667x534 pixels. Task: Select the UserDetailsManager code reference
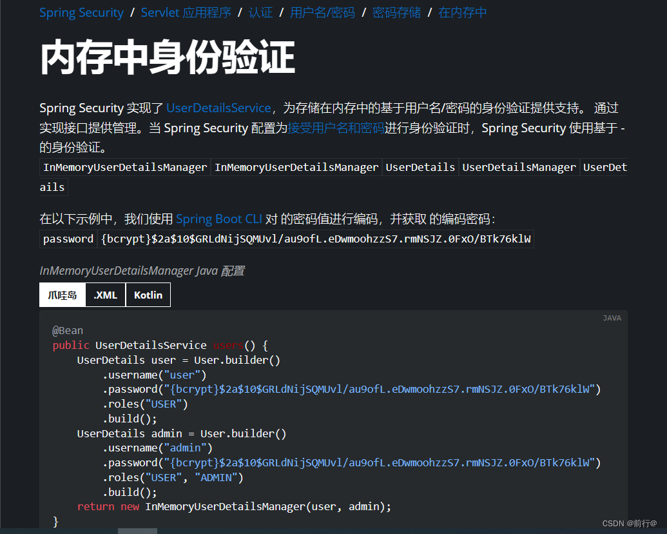519,167
